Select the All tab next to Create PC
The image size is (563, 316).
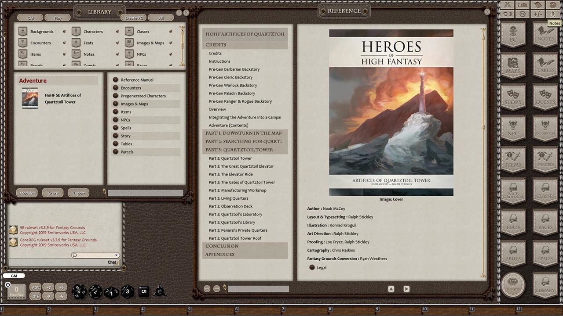(x=161, y=18)
